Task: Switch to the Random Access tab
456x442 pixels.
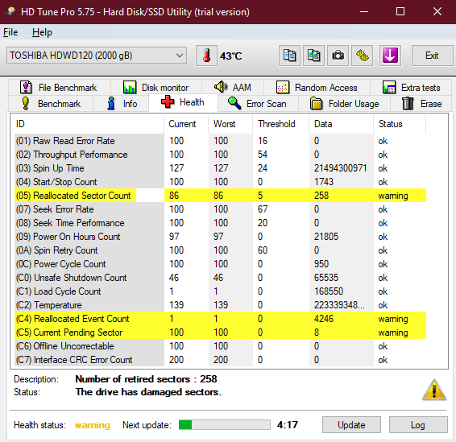Action: click(317, 88)
